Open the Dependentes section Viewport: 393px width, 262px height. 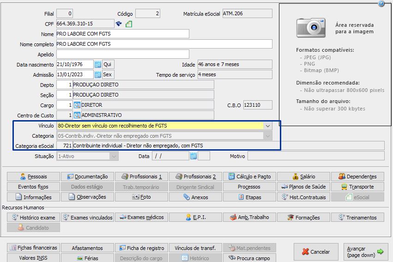click(357, 177)
